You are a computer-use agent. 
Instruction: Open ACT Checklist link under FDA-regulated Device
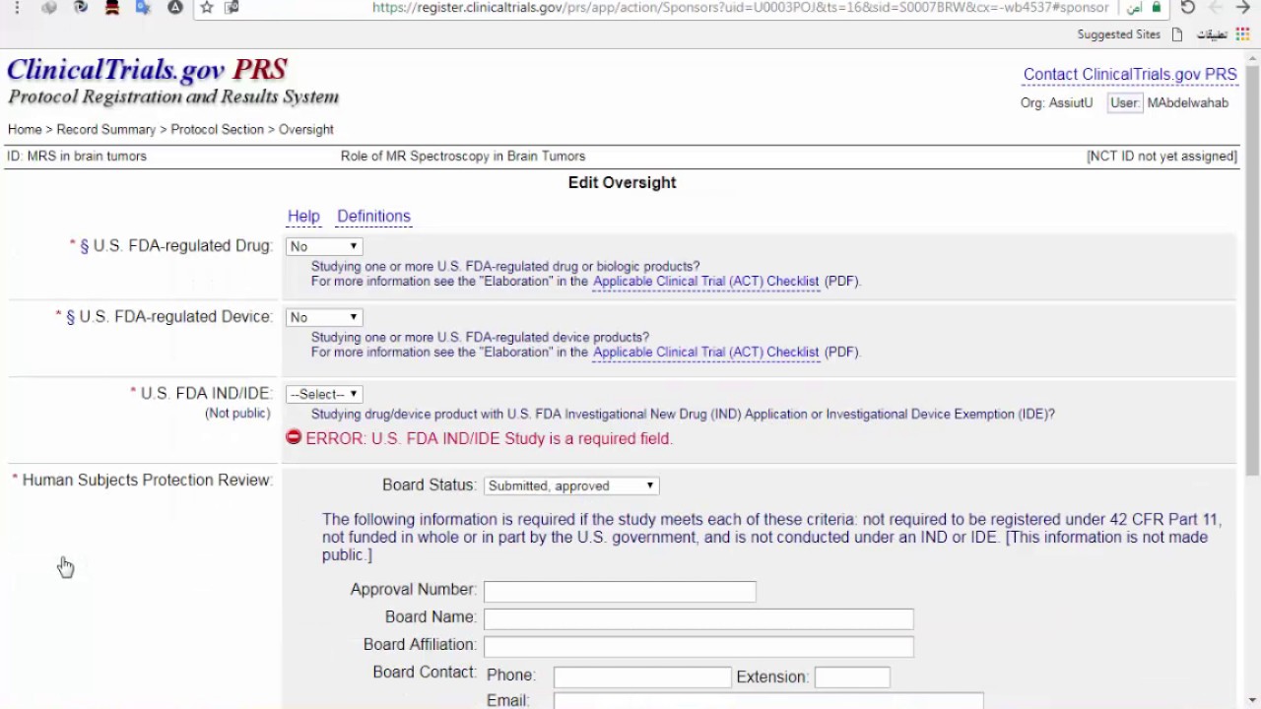click(x=706, y=353)
